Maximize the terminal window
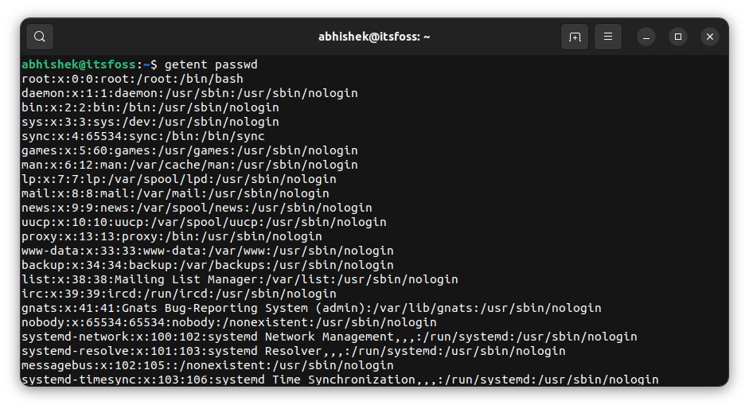749x409 pixels. click(x=678, y=37)
